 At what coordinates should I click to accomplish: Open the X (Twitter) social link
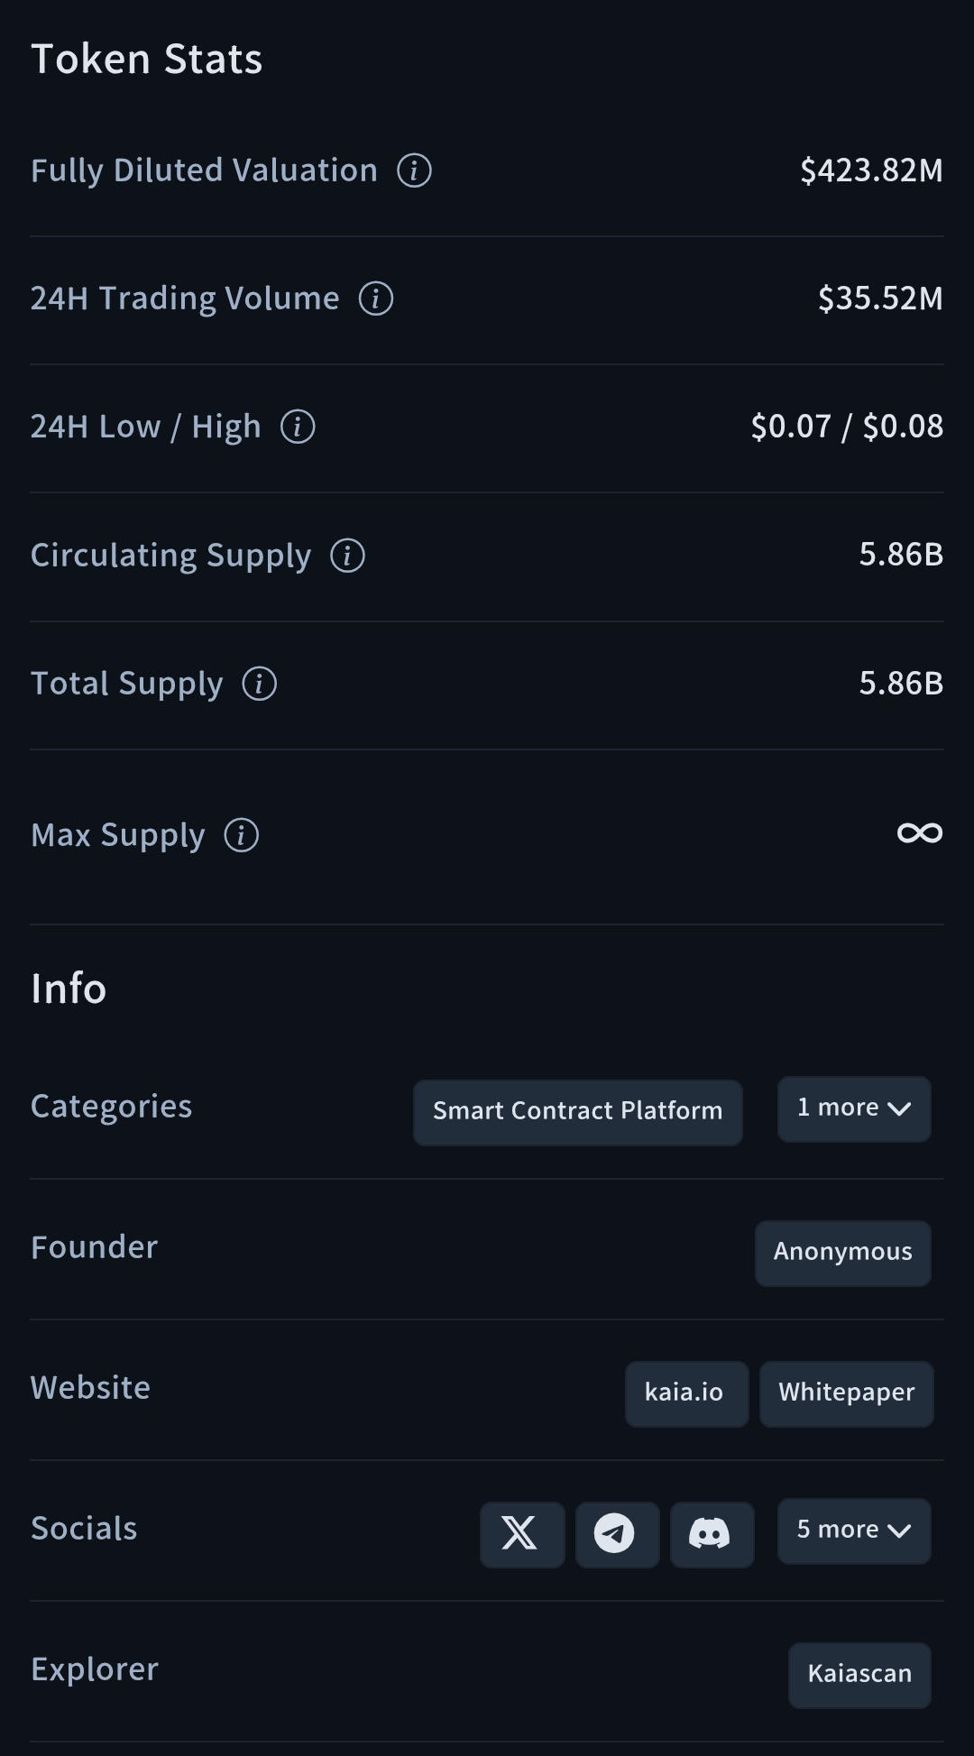click(521, 1533)
